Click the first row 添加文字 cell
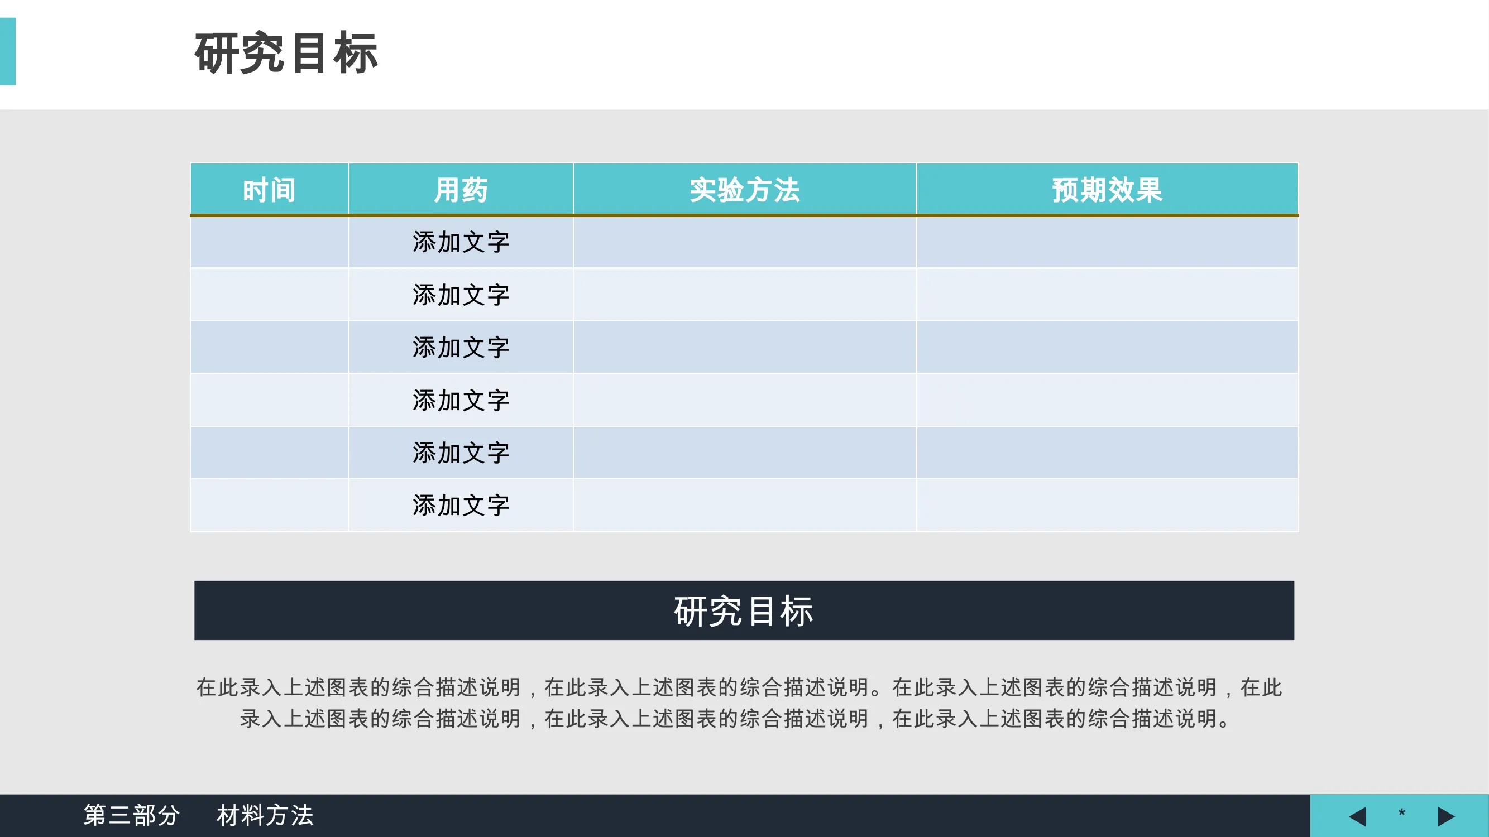The width and height of the screenshot is (1489, 837). coord(461,242)
